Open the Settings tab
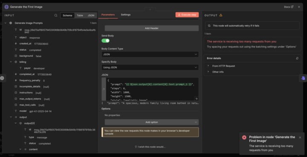The height and width of the screenshot is (157, 307). point(126,15)
